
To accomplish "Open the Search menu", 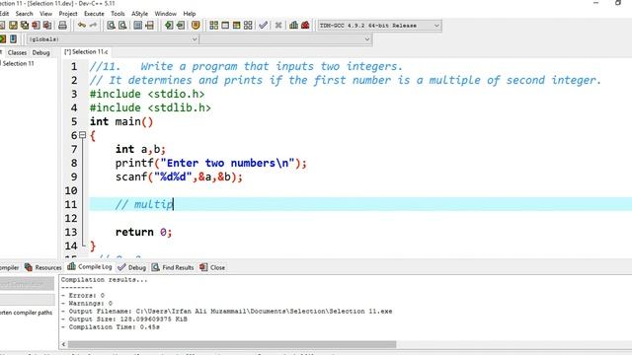I will pos(24,13).
